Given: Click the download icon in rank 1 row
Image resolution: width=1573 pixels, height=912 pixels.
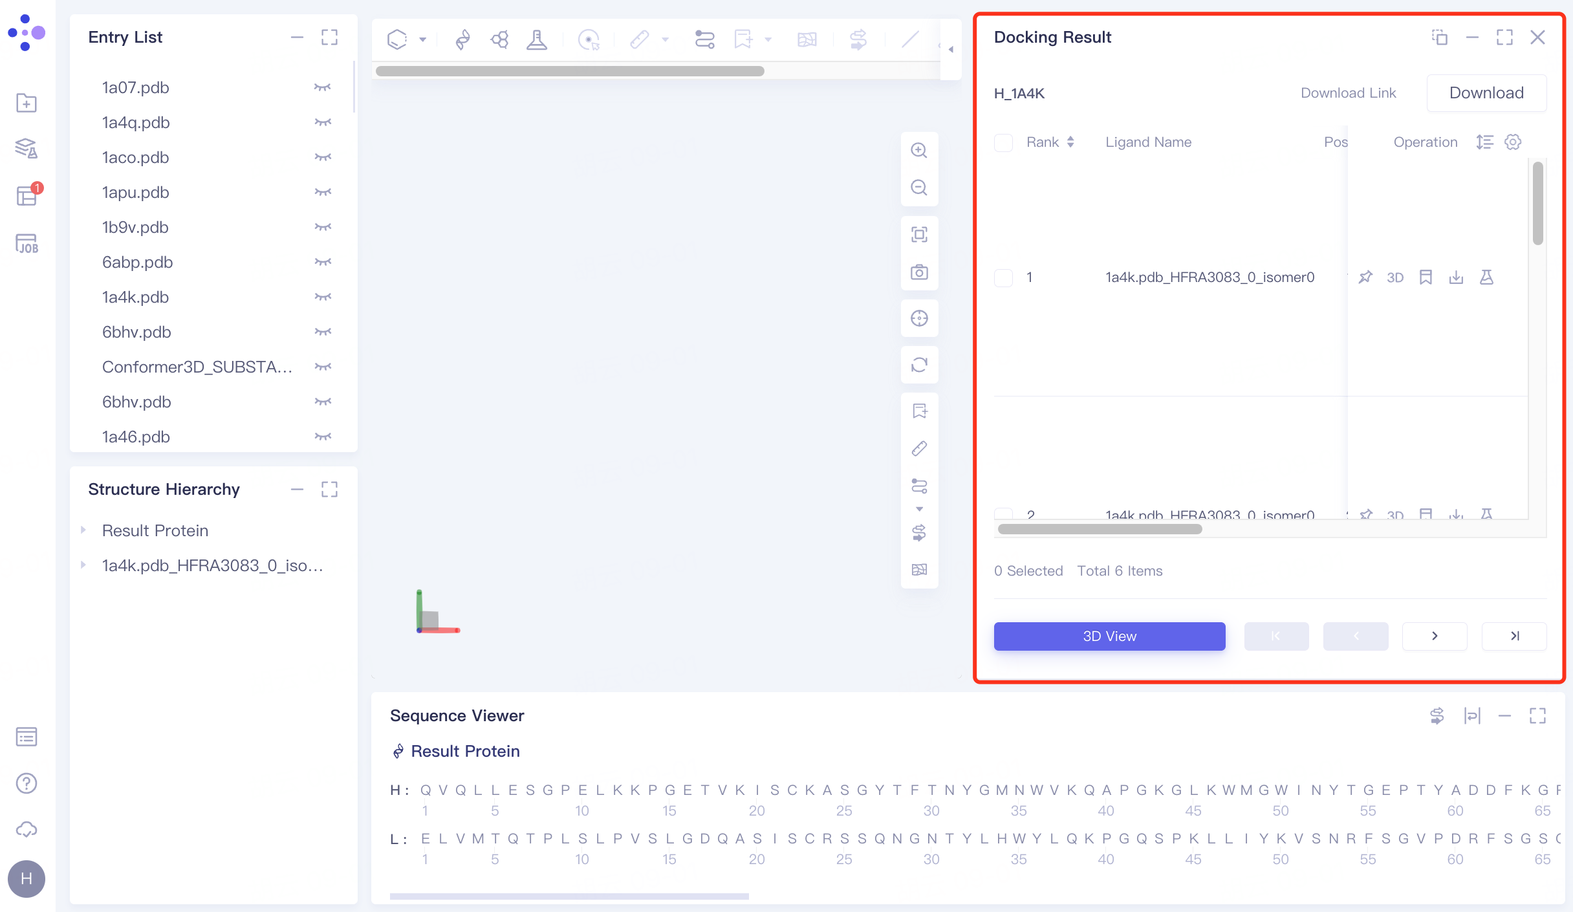Looking at the screenshot, I should point(1456,277).
